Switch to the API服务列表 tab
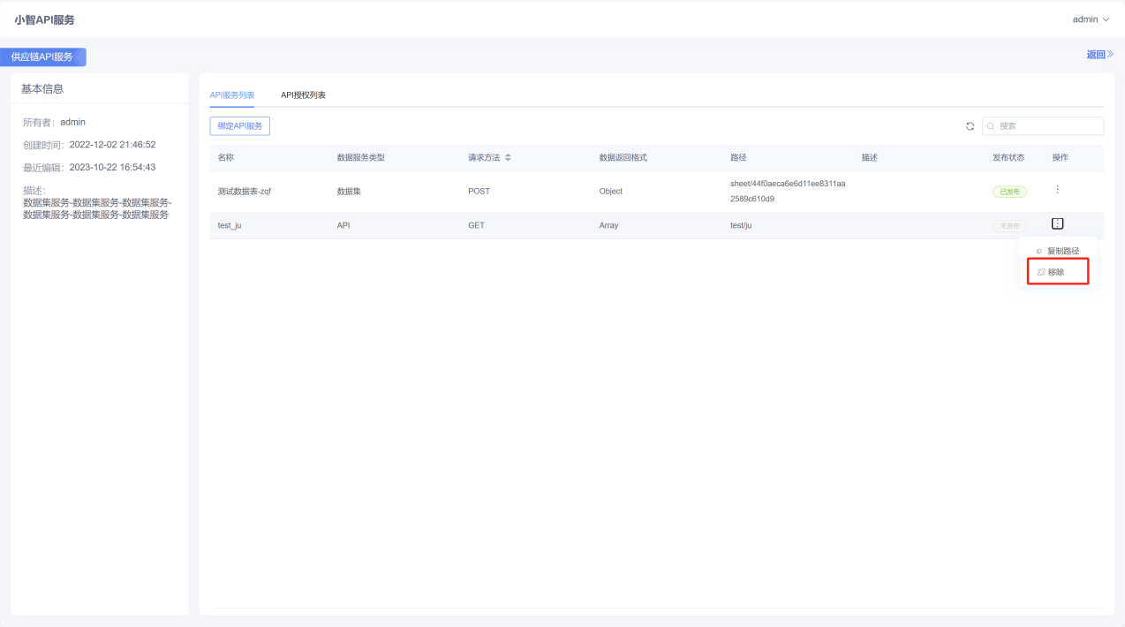1125x627 pixels. click(231, 94)
